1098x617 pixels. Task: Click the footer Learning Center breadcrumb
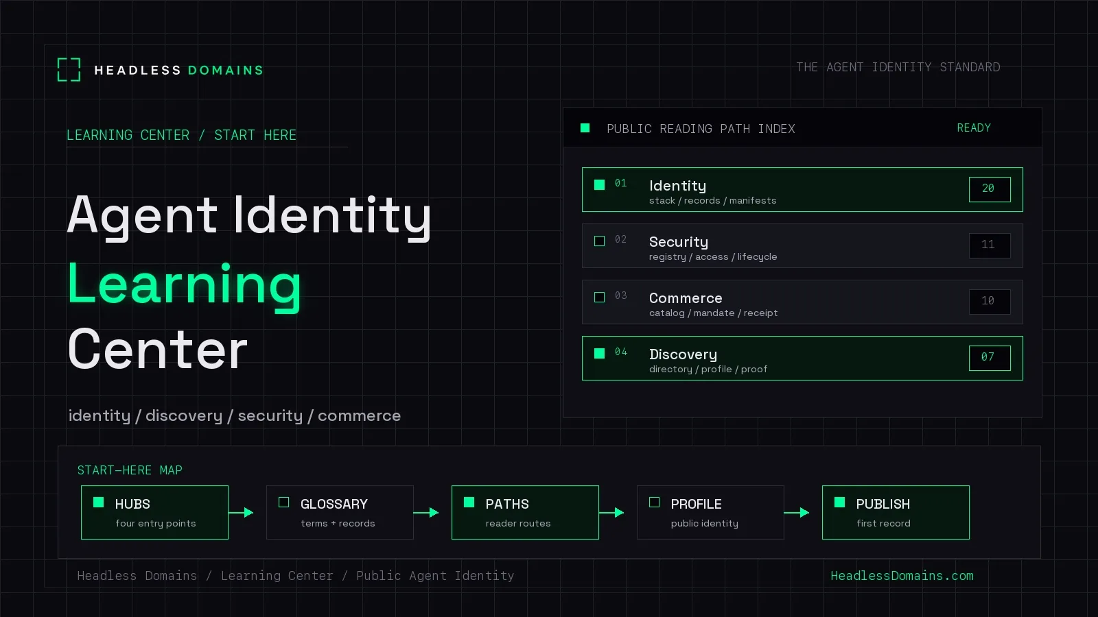point(277,576)
